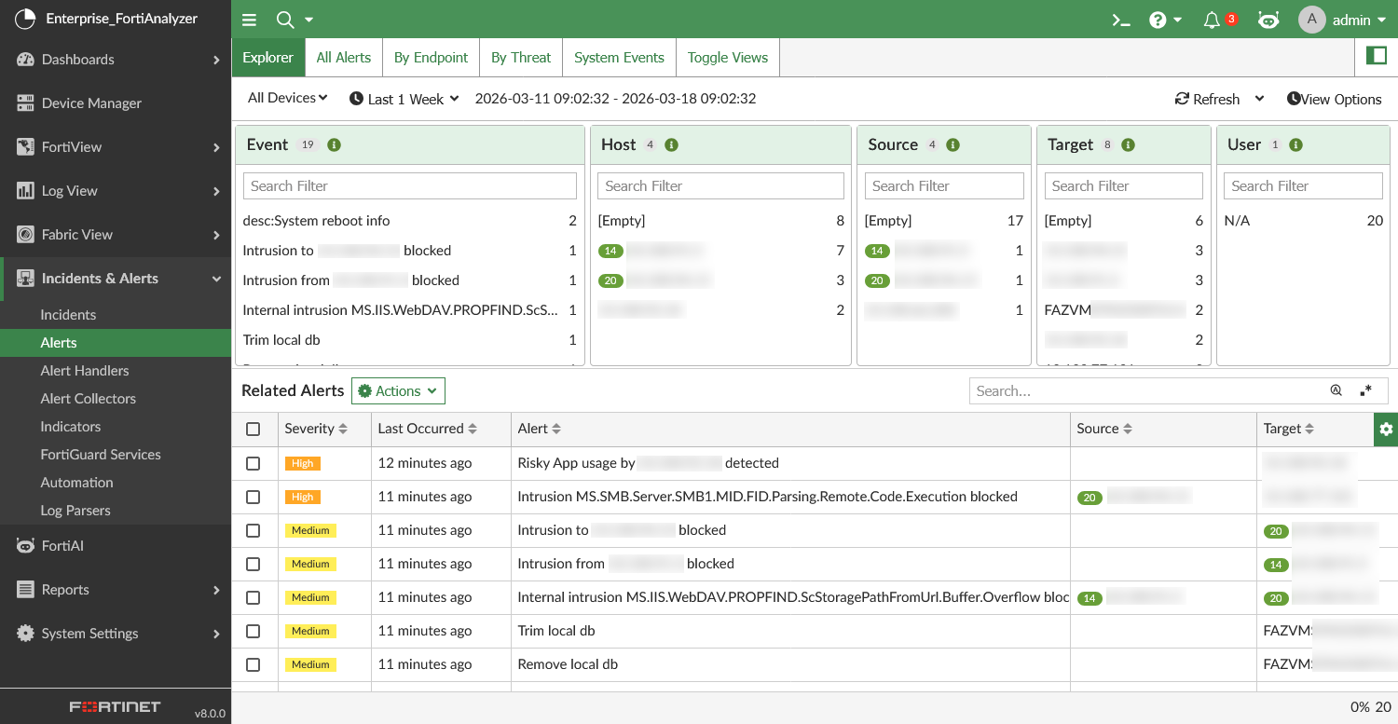Open the All Devices dropdown
This screenshot has width=1398, height=724.
287,98
